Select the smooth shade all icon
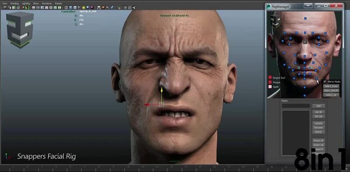The height and width of the screenshot is (172, 350). click(x=70, y=7)
